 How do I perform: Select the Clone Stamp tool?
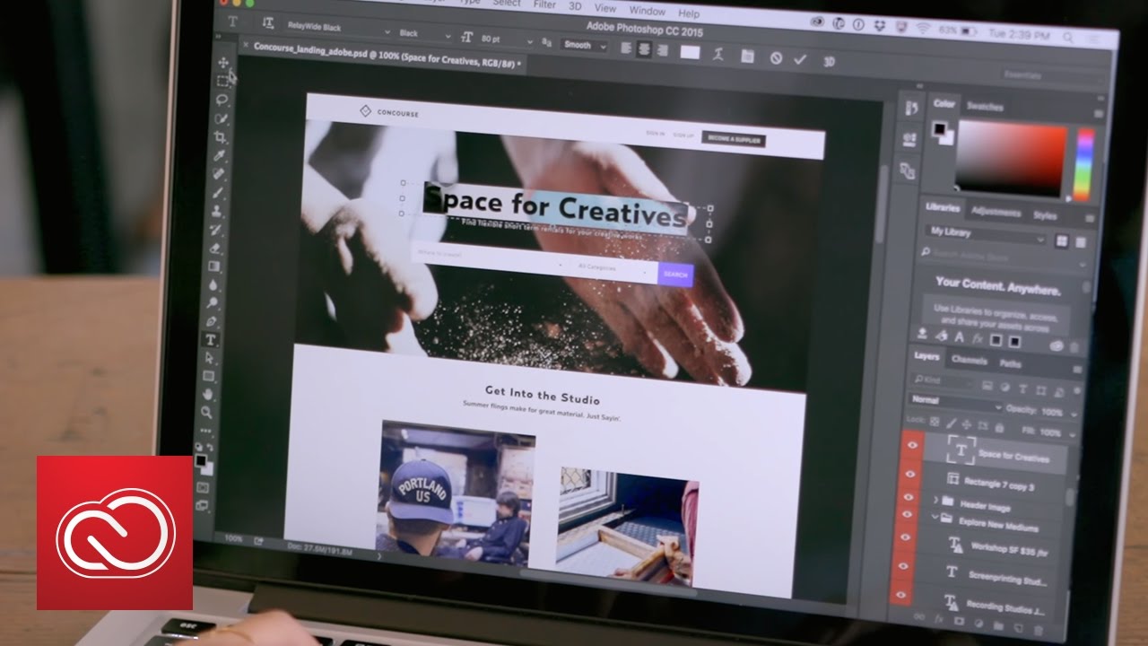(x=217, y=212)
